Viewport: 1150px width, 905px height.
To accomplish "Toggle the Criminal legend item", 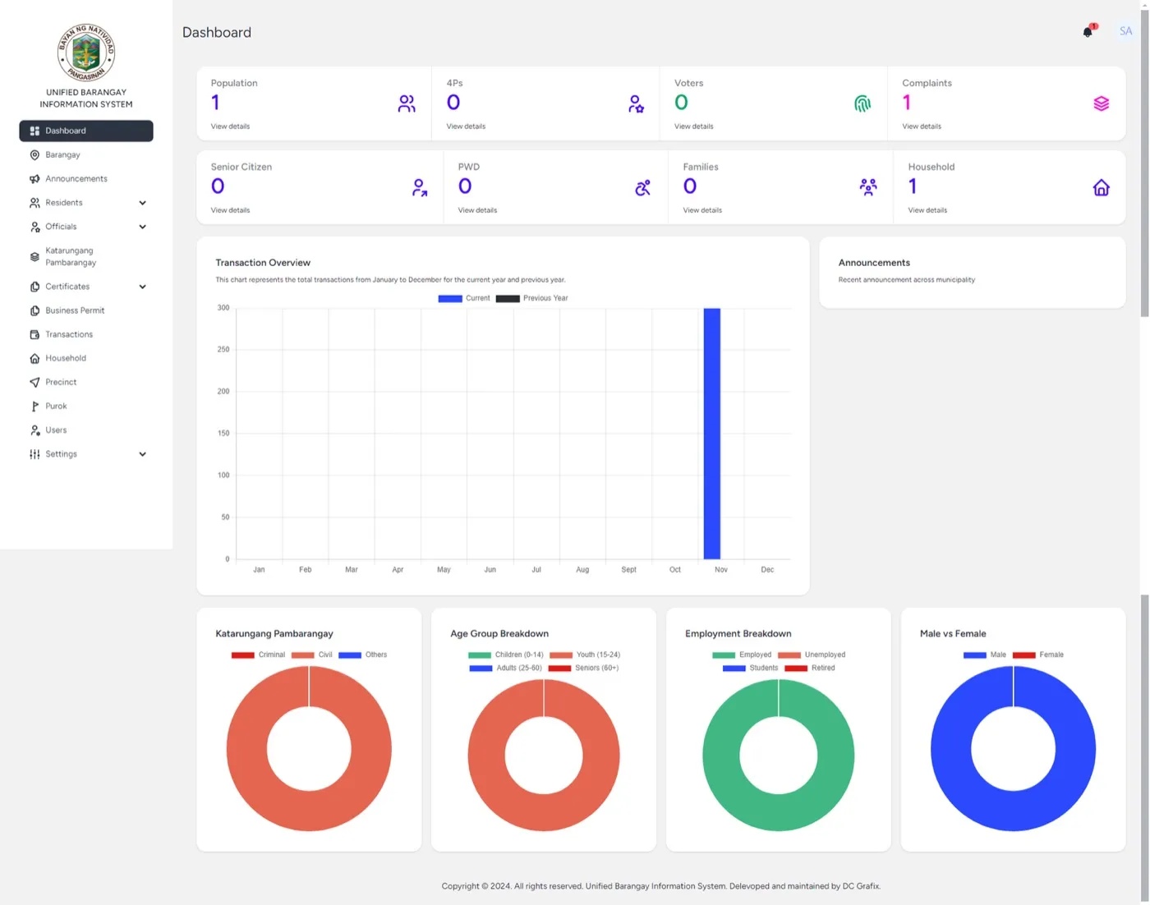I will (258, 655).
